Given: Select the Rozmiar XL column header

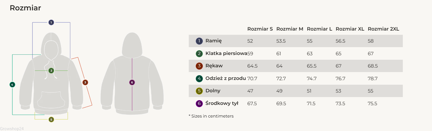Looking at the screenshot, I should 350,29.
